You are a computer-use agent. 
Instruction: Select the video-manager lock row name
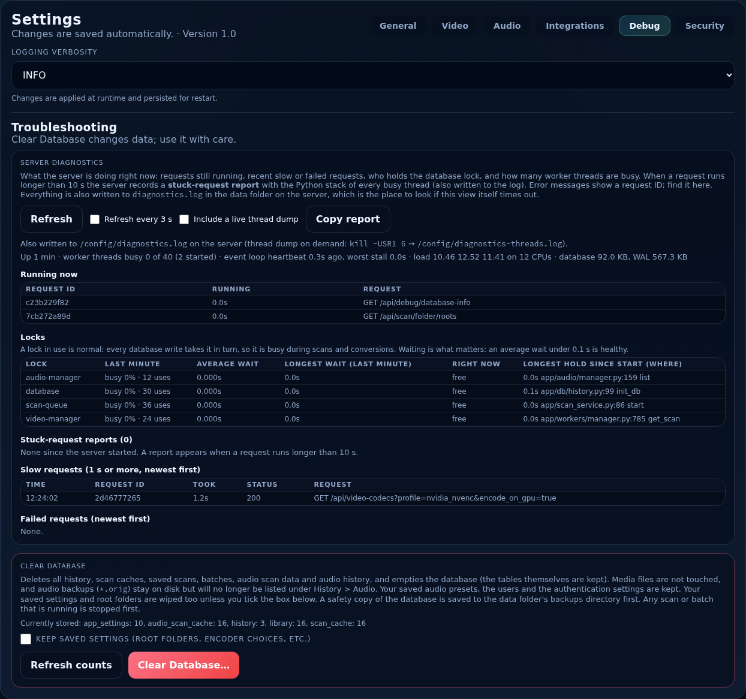pos(53,419)
